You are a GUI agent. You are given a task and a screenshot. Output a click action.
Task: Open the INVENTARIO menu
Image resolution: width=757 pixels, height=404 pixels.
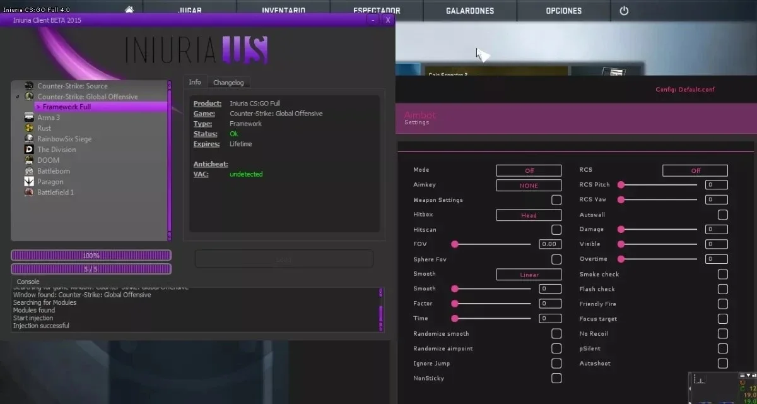pos(283,11)
